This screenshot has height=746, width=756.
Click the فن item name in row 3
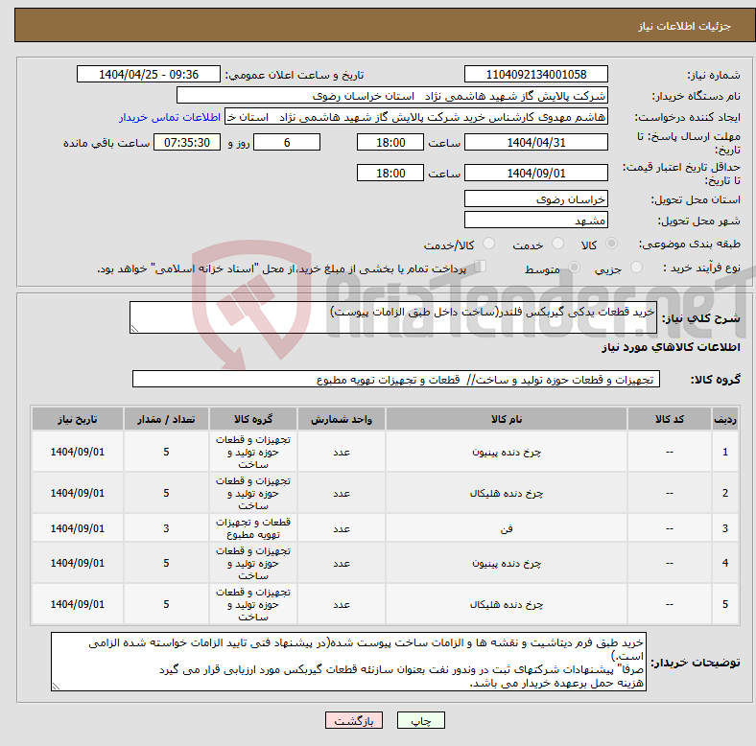507,528
